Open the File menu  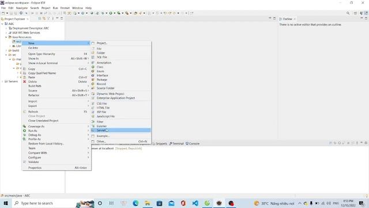(x=3, y=8)
